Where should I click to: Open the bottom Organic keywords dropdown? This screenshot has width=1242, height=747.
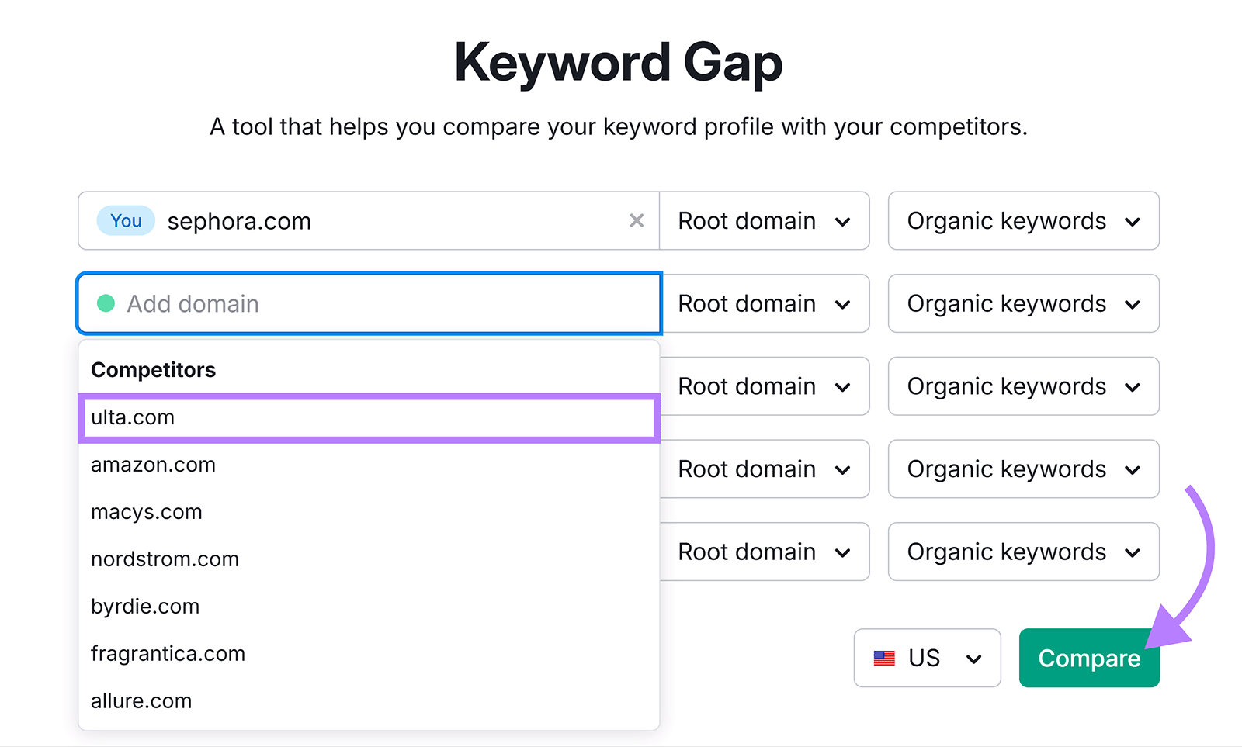coord(1022,552)
